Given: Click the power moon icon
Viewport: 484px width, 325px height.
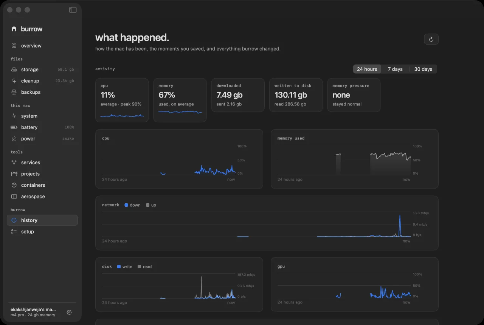Looking at the screenshot, I should tap(14, 139).
